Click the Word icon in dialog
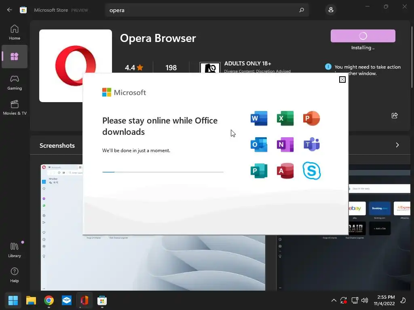This screenshot has width=414, height=310. point(259,118)
